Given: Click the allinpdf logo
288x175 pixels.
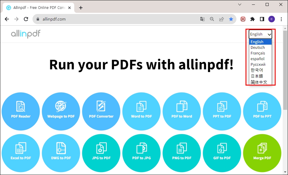Looking at the screenshot, I should [x=26, y=34].
